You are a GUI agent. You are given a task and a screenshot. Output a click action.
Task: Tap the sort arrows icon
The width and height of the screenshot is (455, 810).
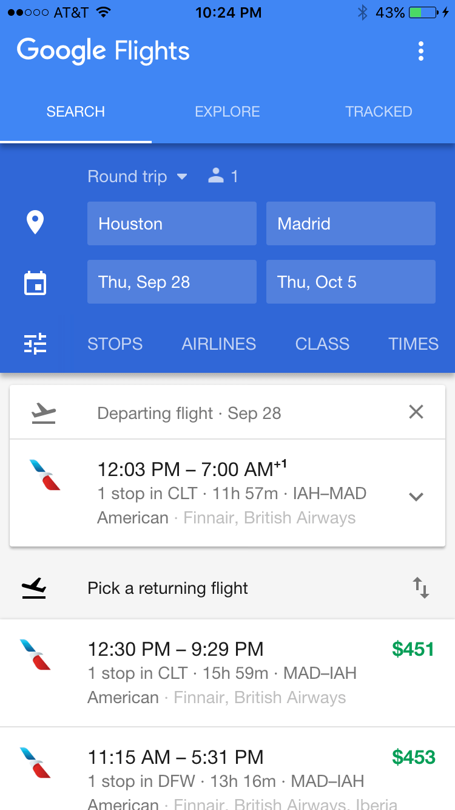pyautogui.click(x=421, y=588)
